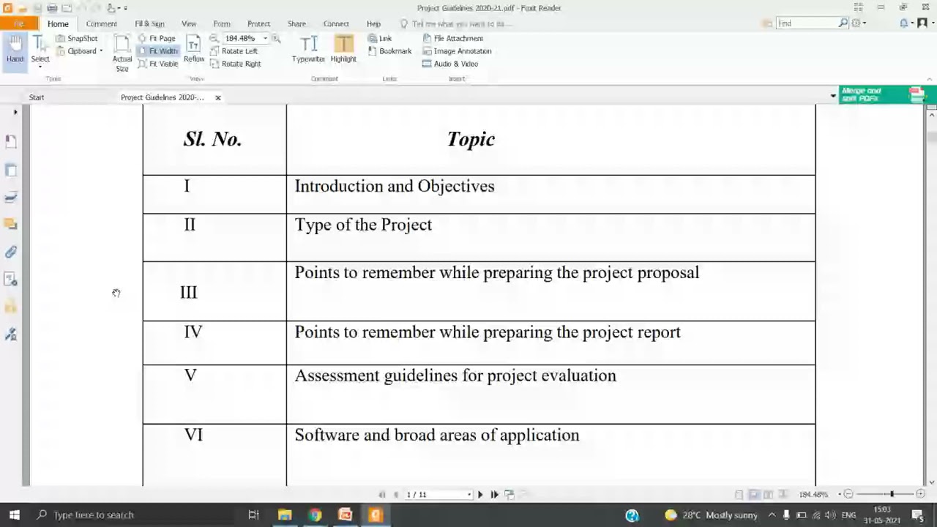
Task: Open the Fill & Sign tab
Action: 149,23
